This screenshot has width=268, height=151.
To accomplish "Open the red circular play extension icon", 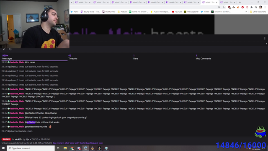I will pyautogui.click(x=242, y=8).
